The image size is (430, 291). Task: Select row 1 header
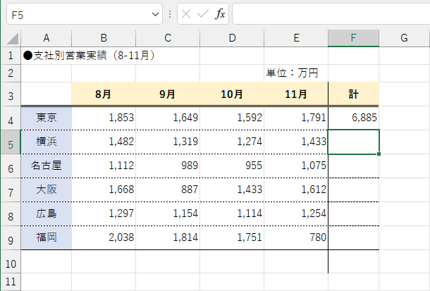11,56
